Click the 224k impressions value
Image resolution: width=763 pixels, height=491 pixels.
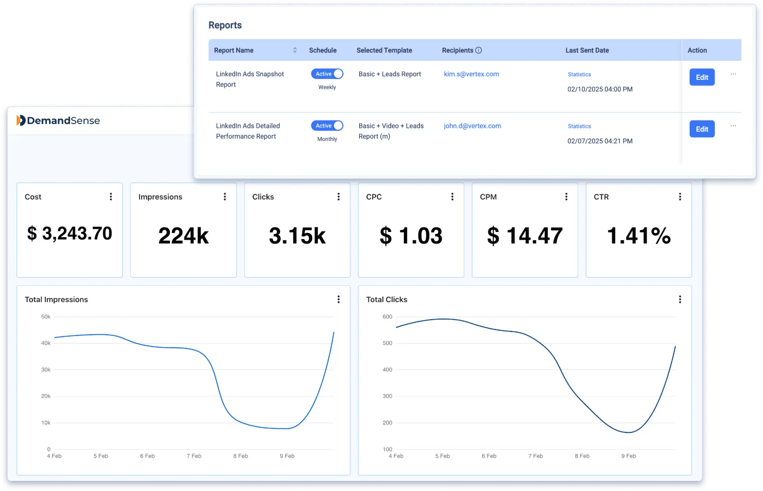184,236
